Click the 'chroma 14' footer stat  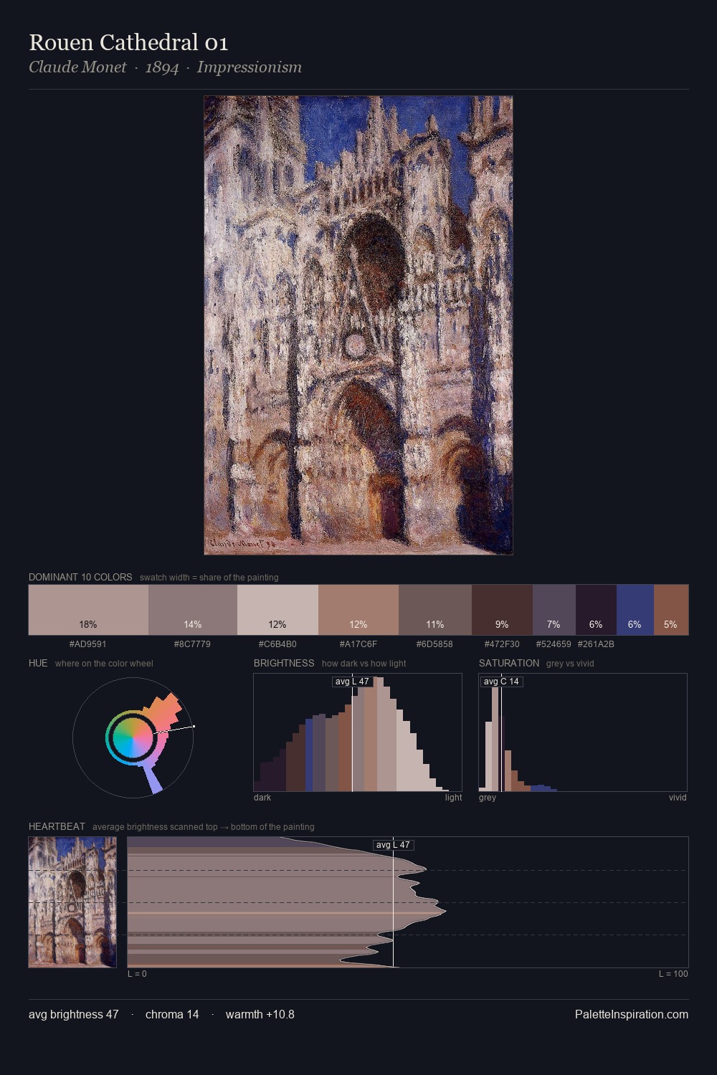pos(172,1014)
